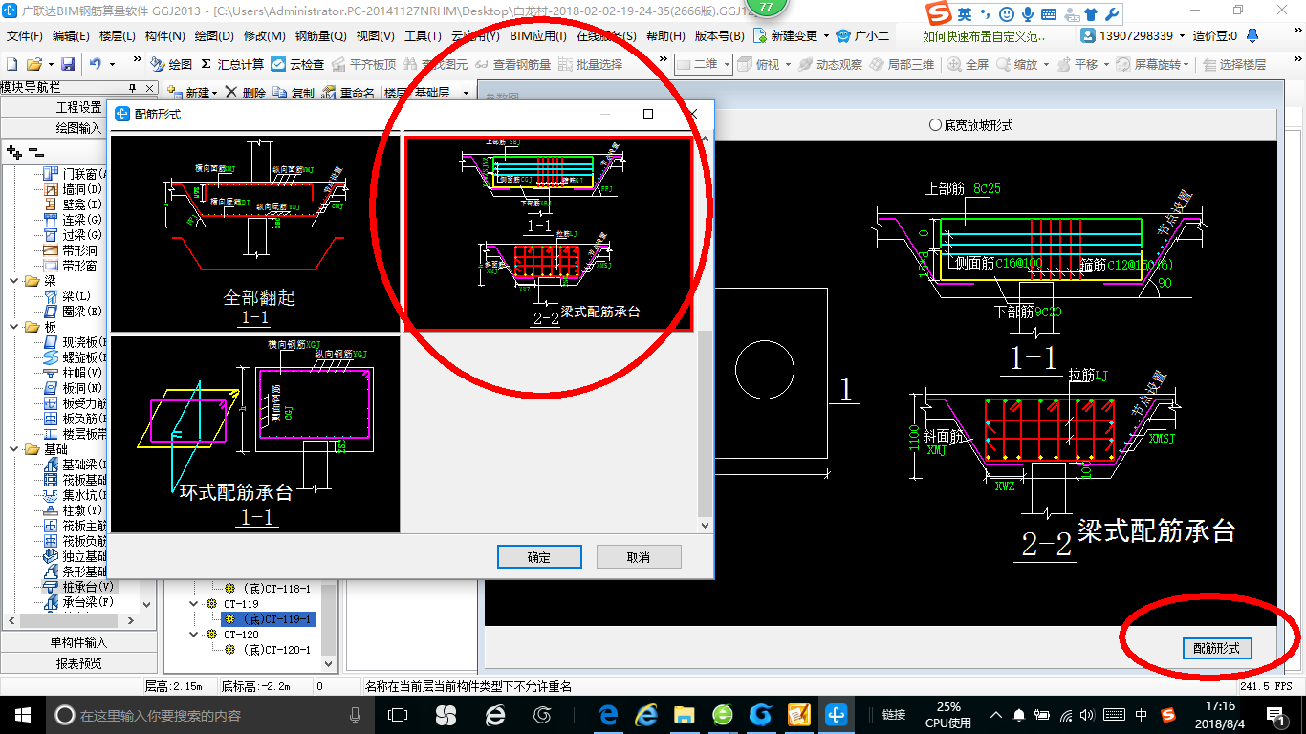Image resolution: width=1306 pixels, height=734 pixels.
Task: Click the Windows Start button
Action: 22,715
